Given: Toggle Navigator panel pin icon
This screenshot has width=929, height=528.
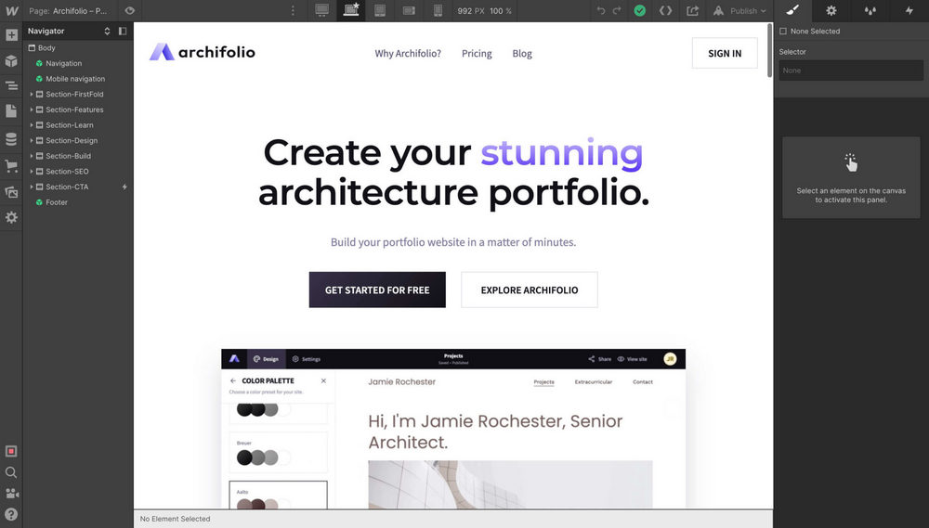Looking at the screenshot, I should (x=123, y=31).
